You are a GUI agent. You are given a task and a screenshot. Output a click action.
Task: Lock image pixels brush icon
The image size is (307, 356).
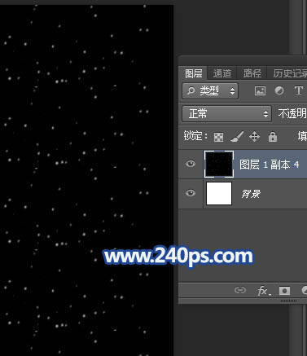237,137
